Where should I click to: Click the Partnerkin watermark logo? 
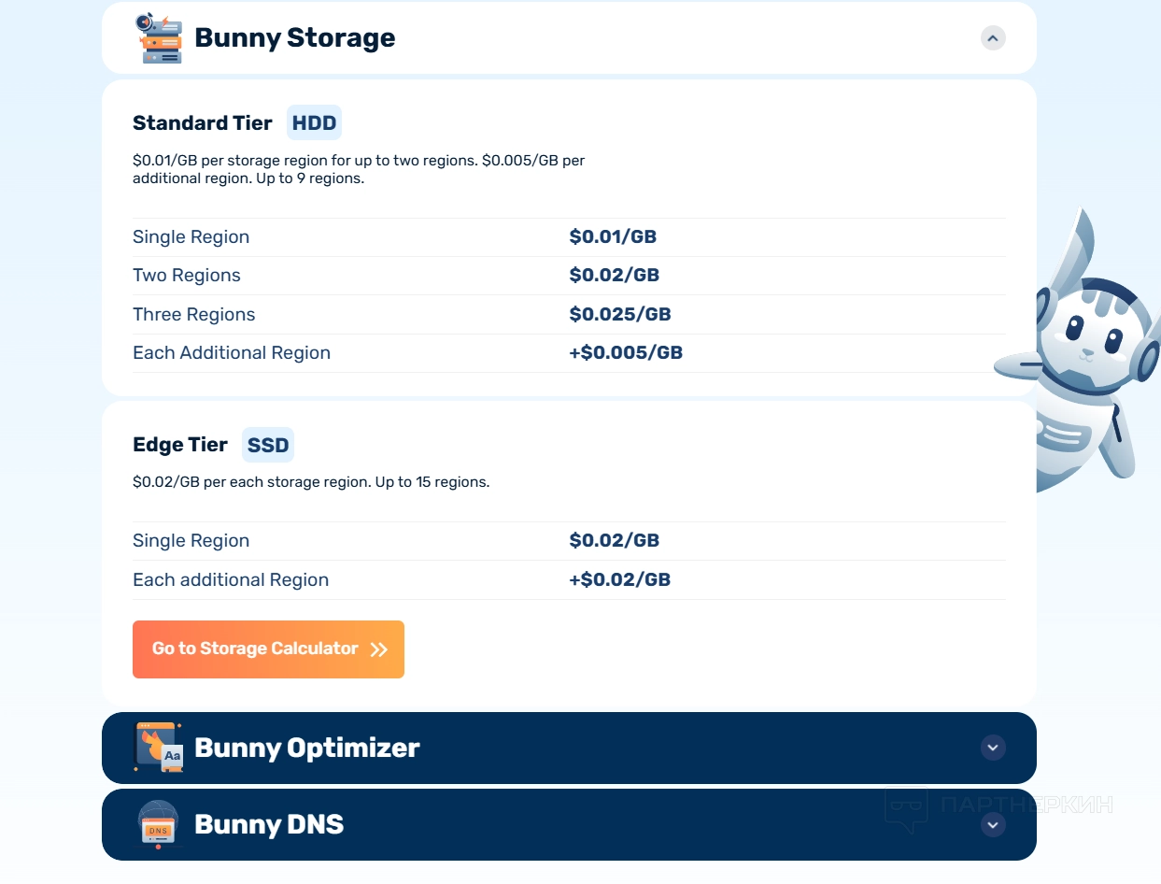click(x=998, y=806)
